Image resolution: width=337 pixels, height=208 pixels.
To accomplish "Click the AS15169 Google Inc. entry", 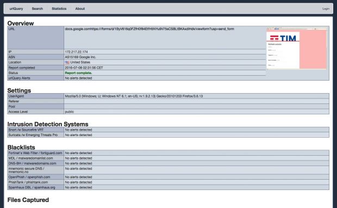I will tap(80, 57).
